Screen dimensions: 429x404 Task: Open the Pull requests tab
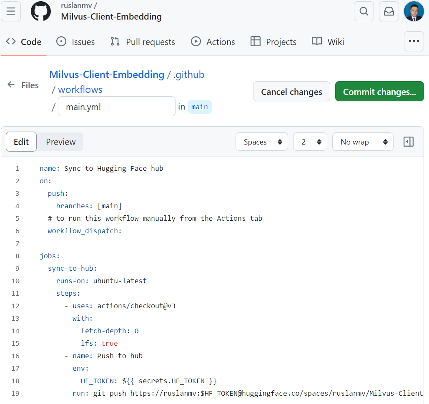coord(143,42)
